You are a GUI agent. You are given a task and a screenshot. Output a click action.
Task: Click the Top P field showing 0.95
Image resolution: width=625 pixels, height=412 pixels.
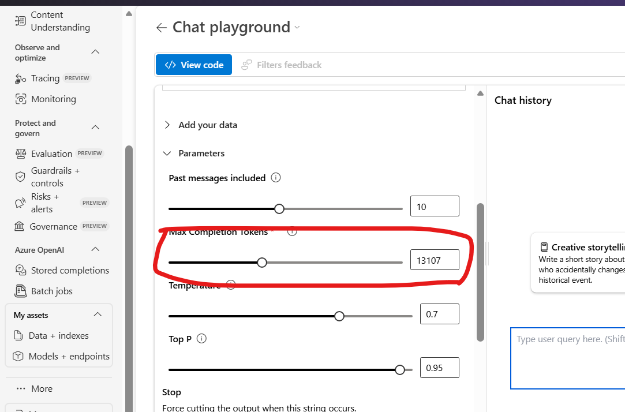tap(439, 368)
